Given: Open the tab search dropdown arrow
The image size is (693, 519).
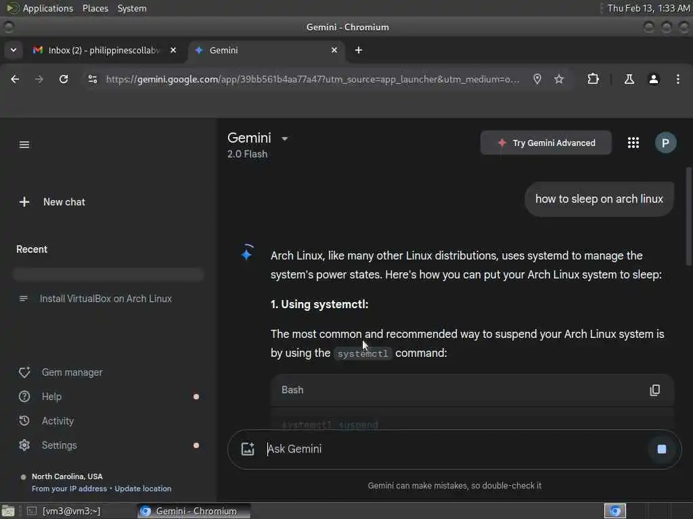Looking at the screenshot, I should tap(14, 50).
